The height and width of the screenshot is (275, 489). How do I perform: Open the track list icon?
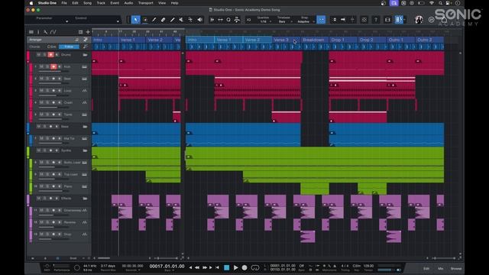click(31, 32)
